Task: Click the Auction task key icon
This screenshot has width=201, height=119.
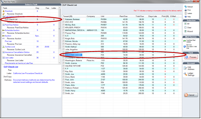Action: pos(4,36)
